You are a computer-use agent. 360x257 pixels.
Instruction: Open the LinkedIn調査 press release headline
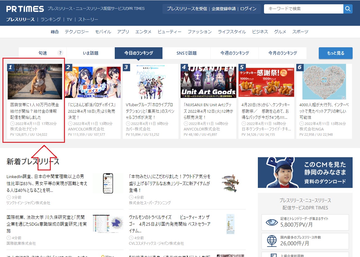[x=47, y=183]
